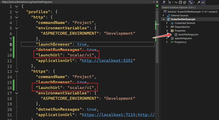Screen dimensions: 219x120
Task: Collapse the "profiles" block fold chevron
Action: [x=16, y=12]
